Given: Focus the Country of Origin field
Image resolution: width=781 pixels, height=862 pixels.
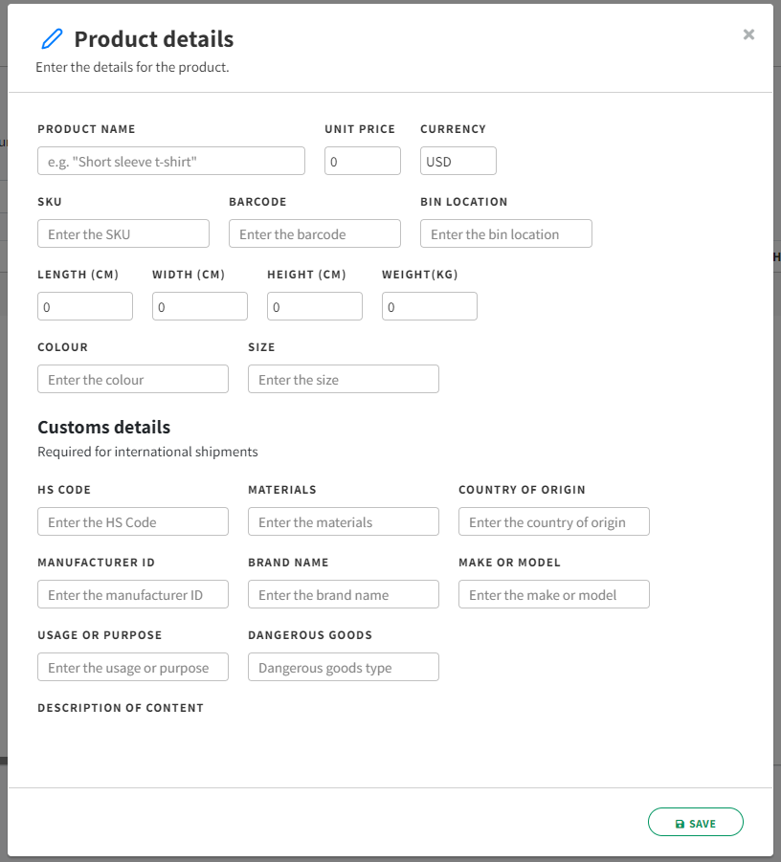Looking at the screenshot, I should [554, 521].
